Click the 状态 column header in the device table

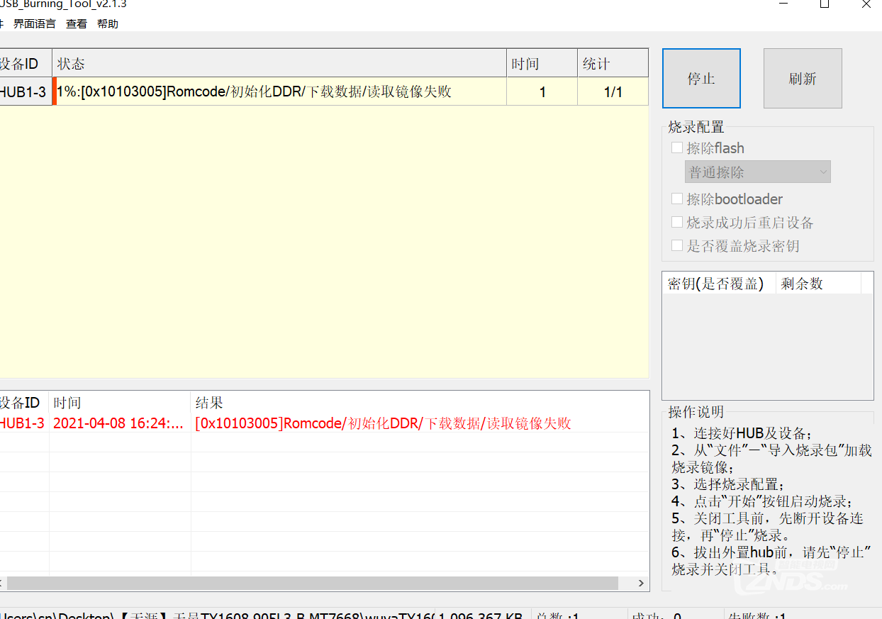[279, 63]
